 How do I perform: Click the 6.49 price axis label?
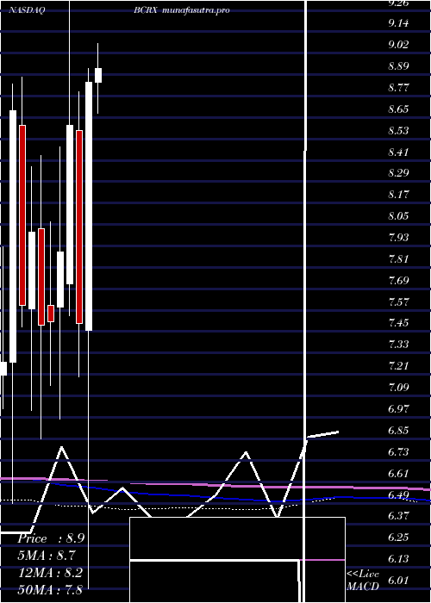point(398,495)
